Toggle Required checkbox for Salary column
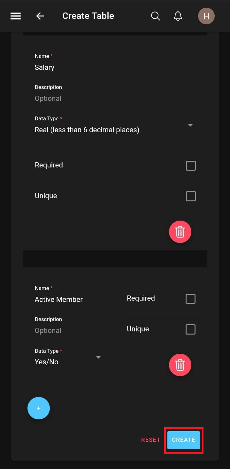230x469 pixels. pos(191,166)
